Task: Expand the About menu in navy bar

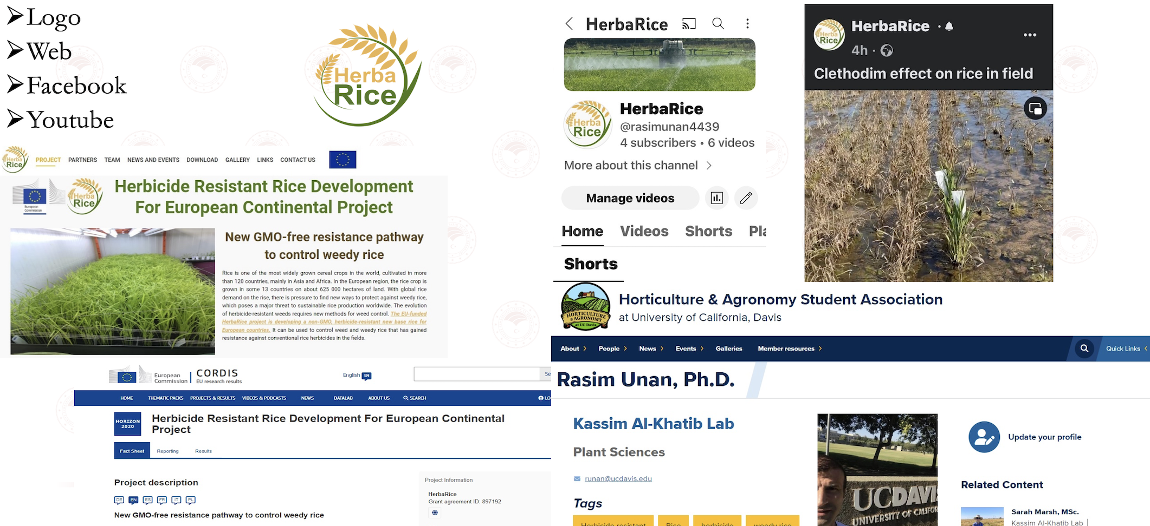Action: point(573,349)
